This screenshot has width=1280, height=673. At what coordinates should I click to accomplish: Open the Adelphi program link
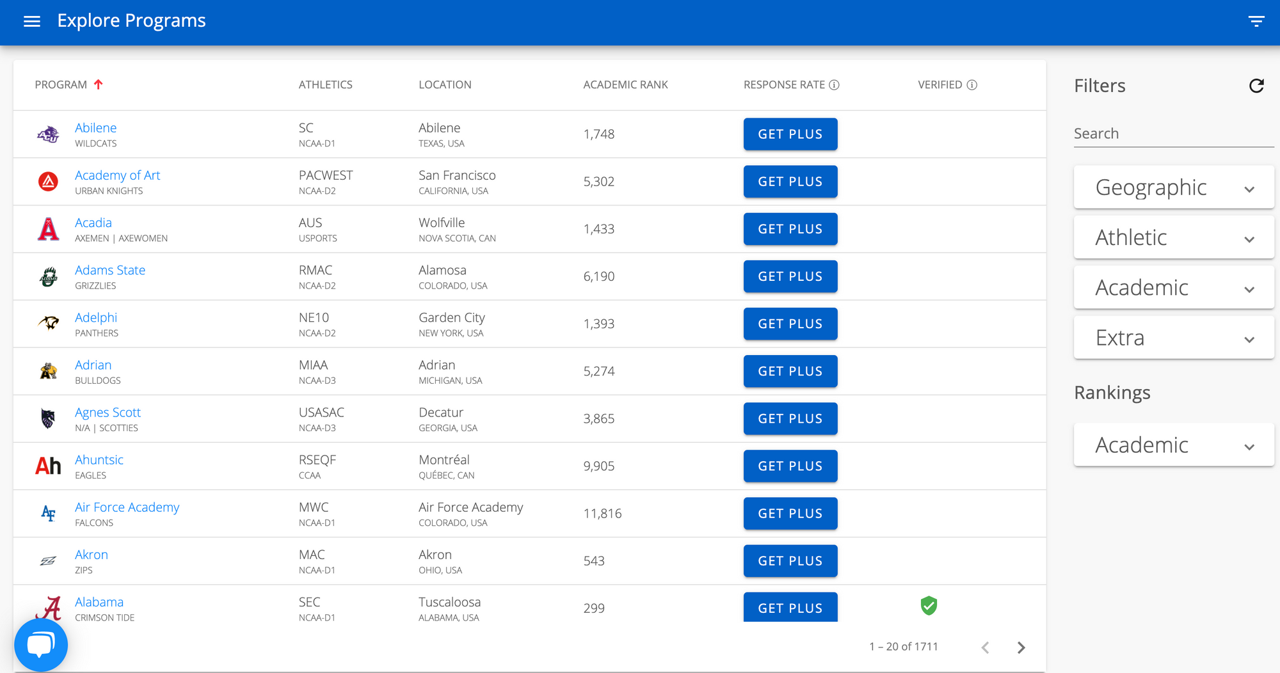[x=96, y=317]
